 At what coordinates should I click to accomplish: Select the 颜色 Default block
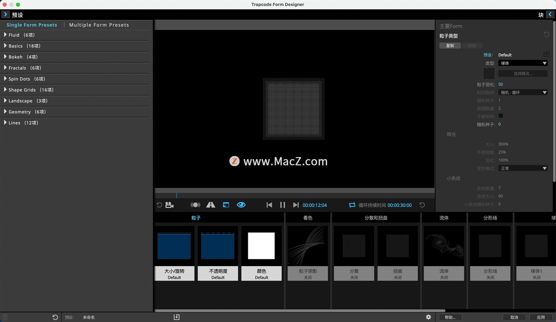coord(261,253)
